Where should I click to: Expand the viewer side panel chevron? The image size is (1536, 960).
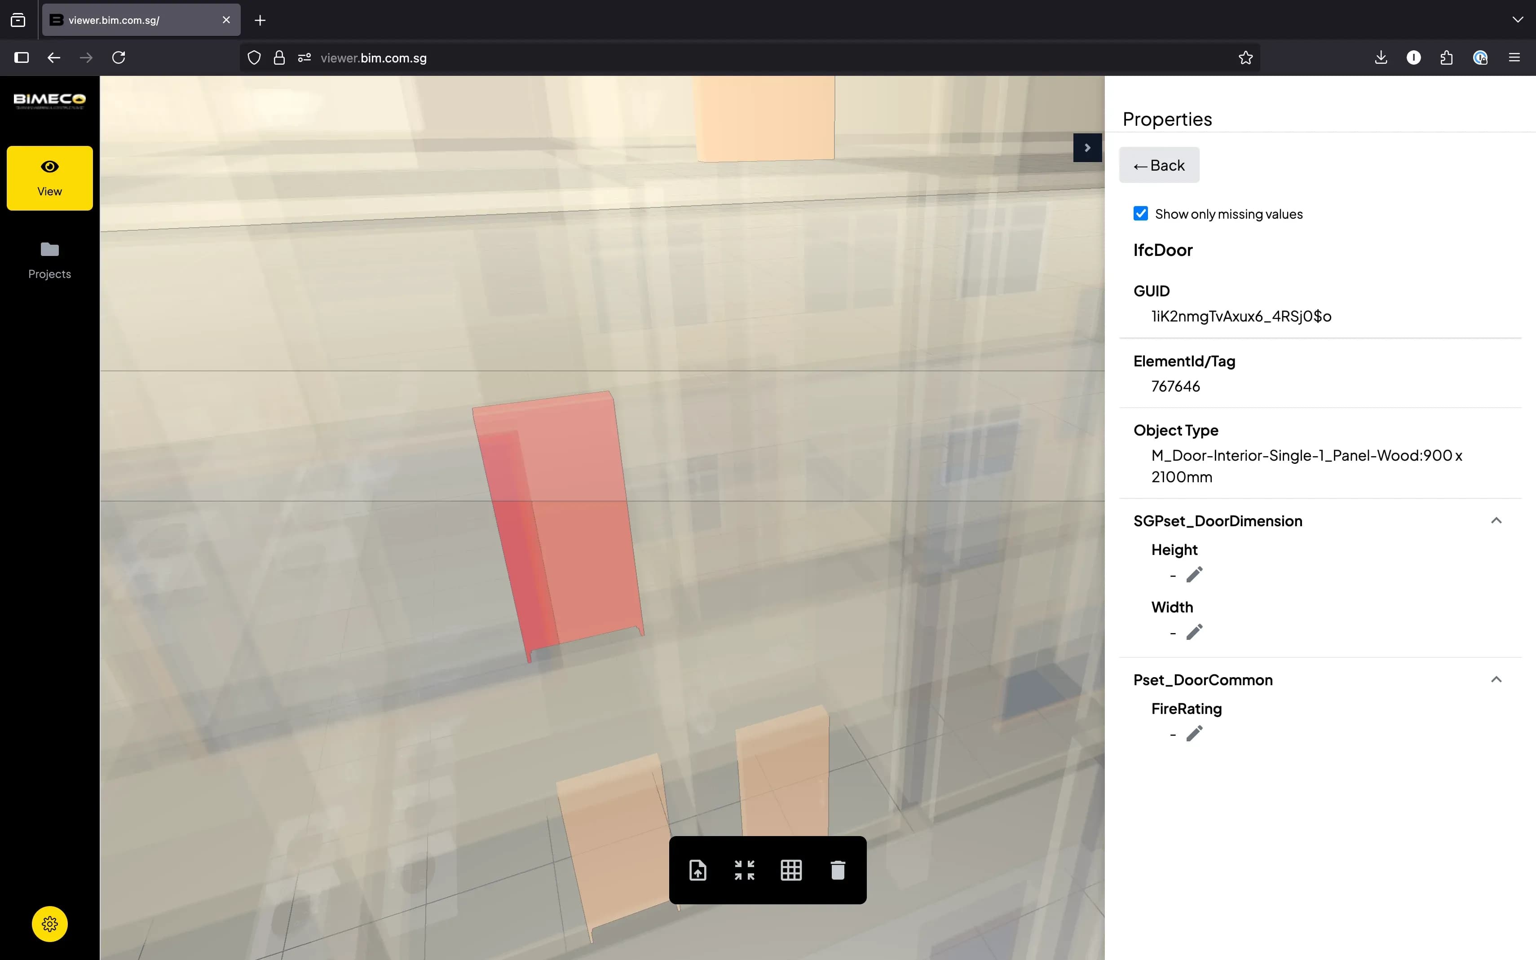[1087, 147]
